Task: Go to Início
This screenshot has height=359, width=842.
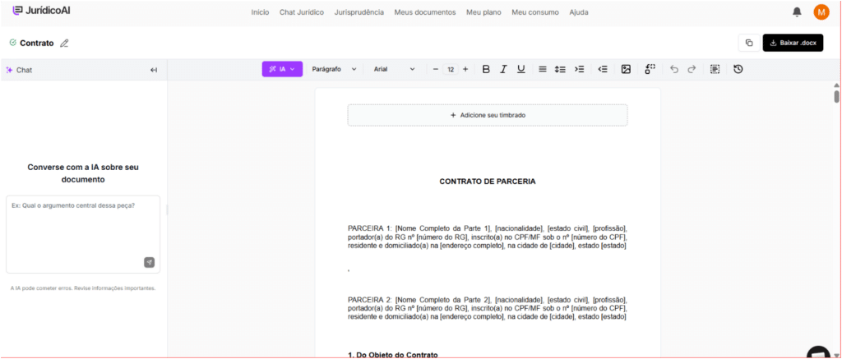Action: point(260,12)
